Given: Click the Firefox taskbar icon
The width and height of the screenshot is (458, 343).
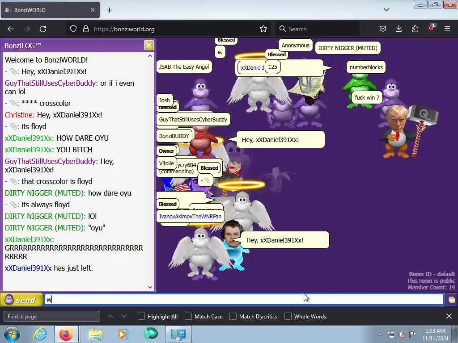Looking at the screenshot, I should pyautogui.click(x=66, y=334).
